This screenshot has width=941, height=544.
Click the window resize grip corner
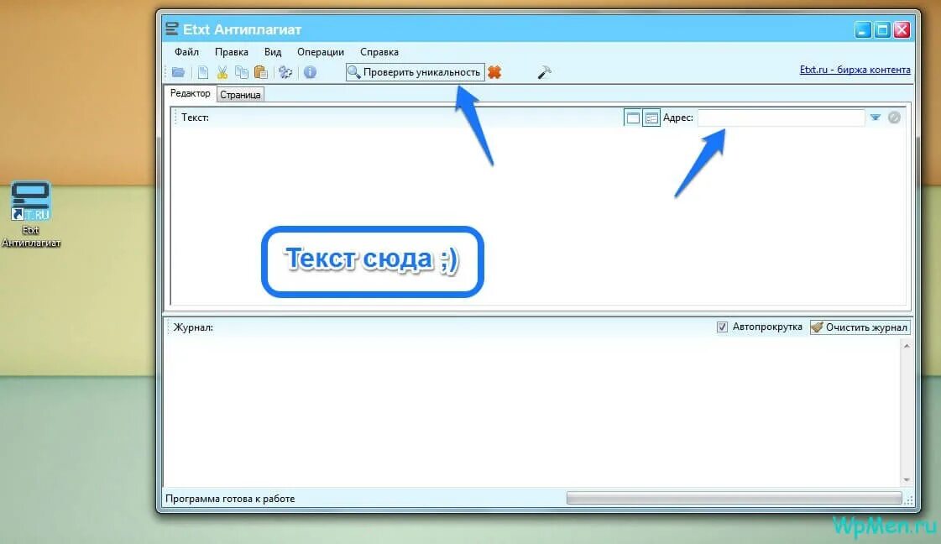click(x=909, y=500)
